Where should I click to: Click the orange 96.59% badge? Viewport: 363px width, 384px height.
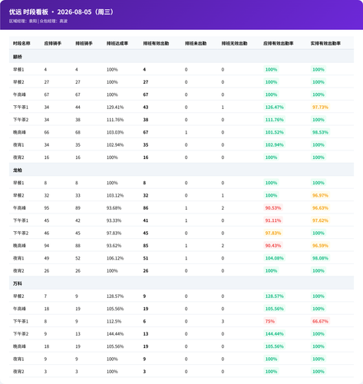tap(320, 246)
